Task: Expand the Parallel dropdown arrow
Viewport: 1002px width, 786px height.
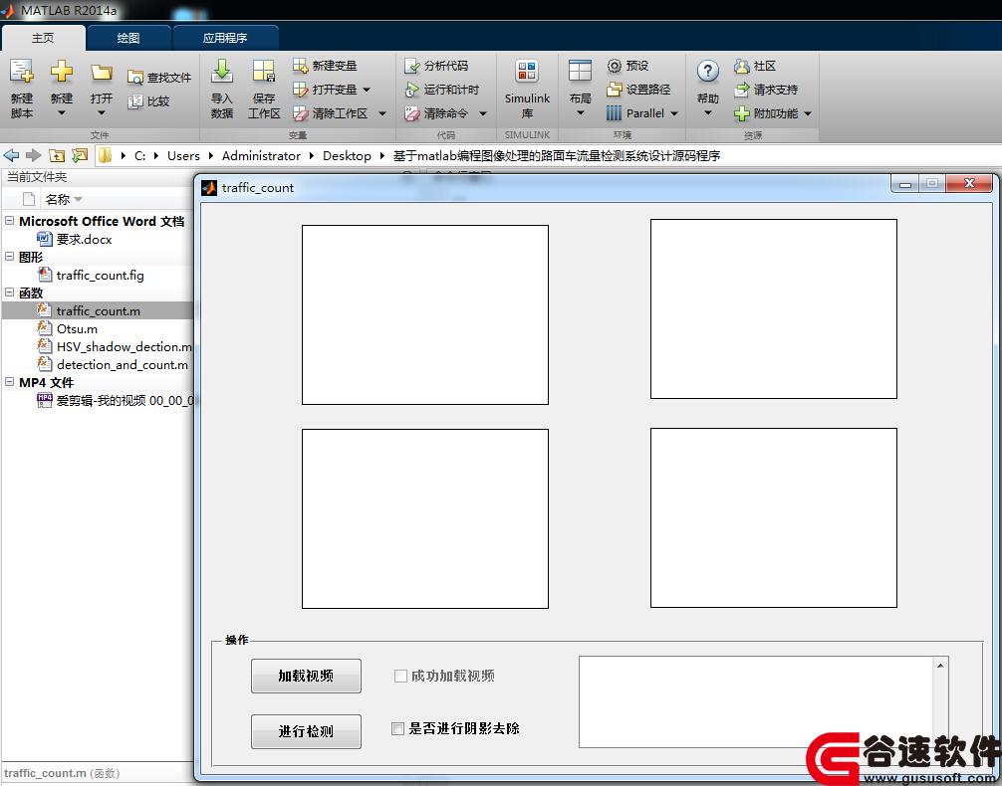Action: pyautogui.click(x=673, y=113)
